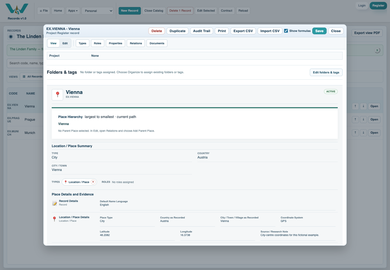Open the Types tab
Screen dimensions: 390x270
coord(83,43)
